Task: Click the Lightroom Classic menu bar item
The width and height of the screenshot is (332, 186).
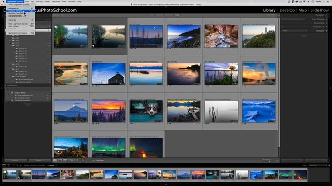Action: click(x=15, y=1)
